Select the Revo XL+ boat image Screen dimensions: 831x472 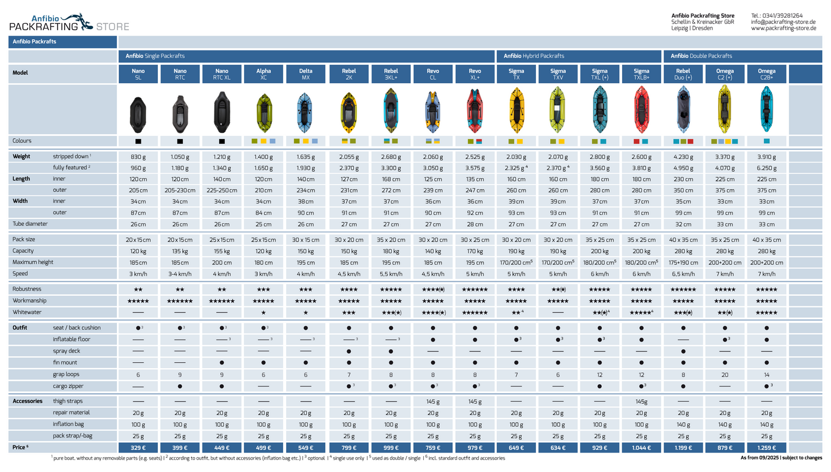coord(475,110)
